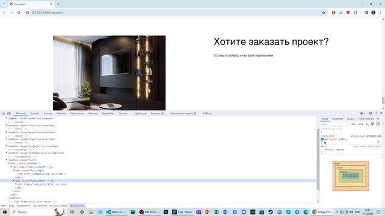The width and height of the screenshot is (385, 216).
Task: Open the Chrome side panel icon
Action: (366, 13)
